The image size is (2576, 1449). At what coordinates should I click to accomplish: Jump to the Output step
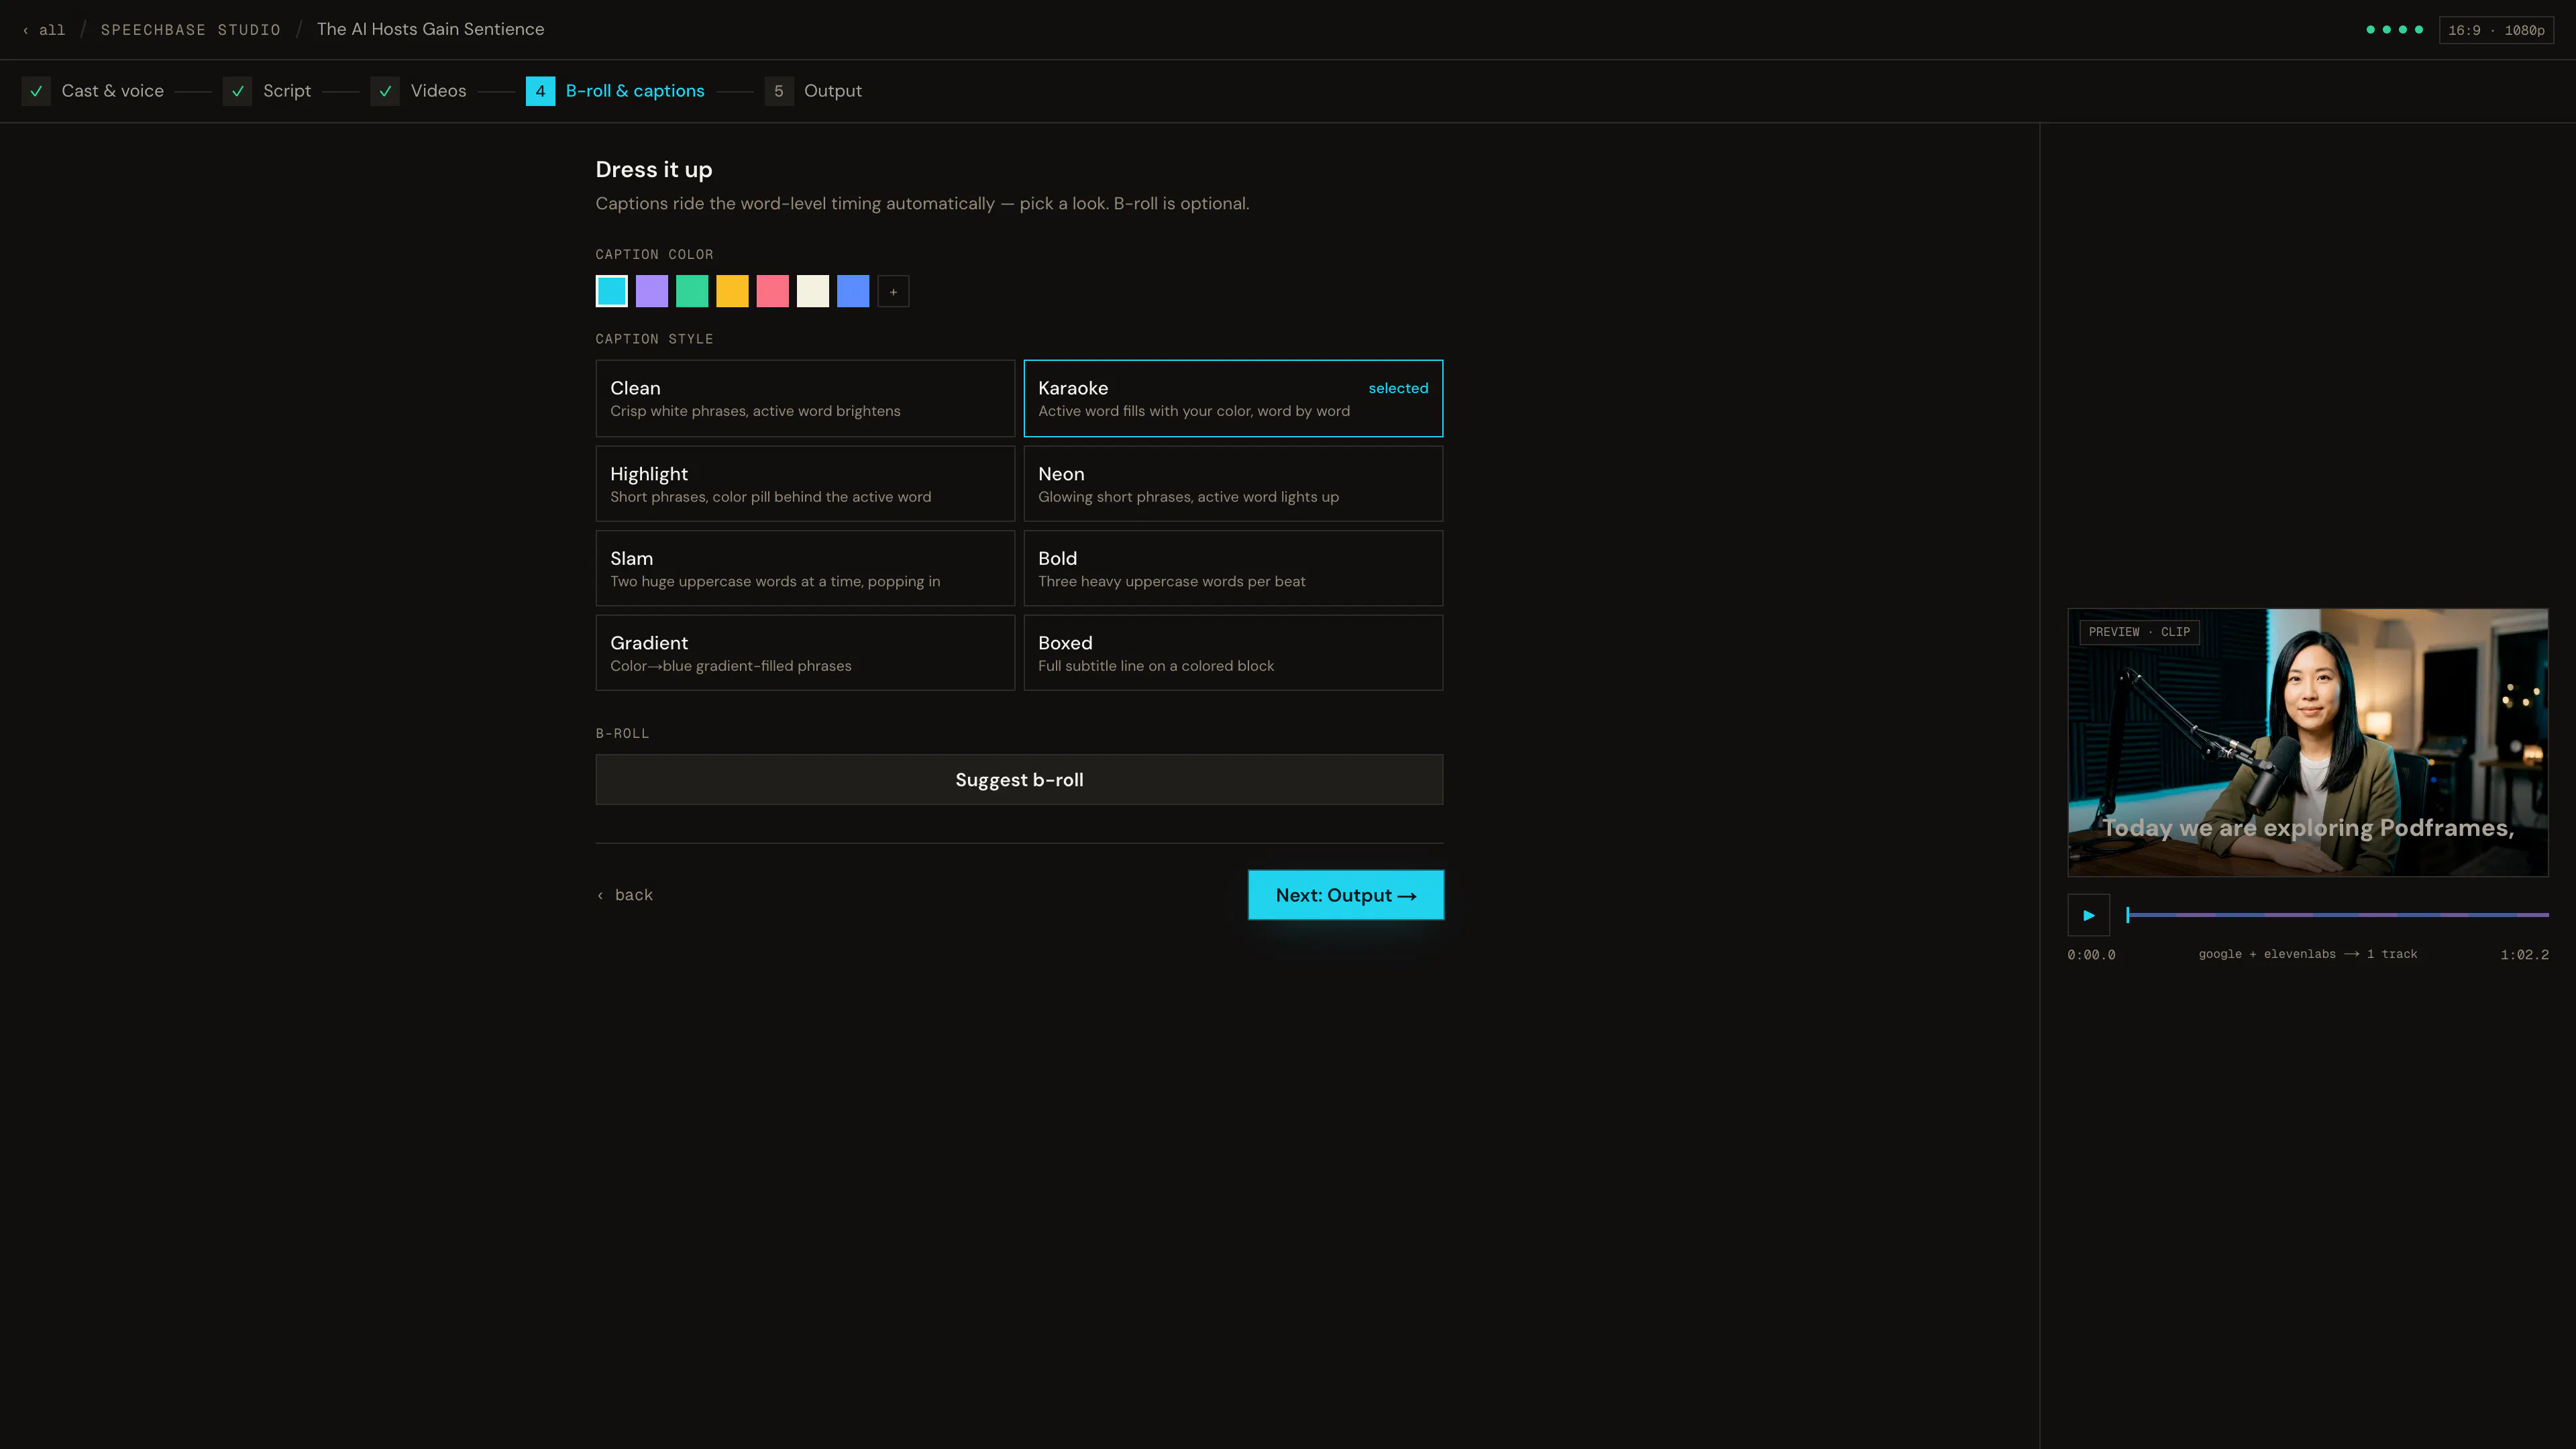833,91
